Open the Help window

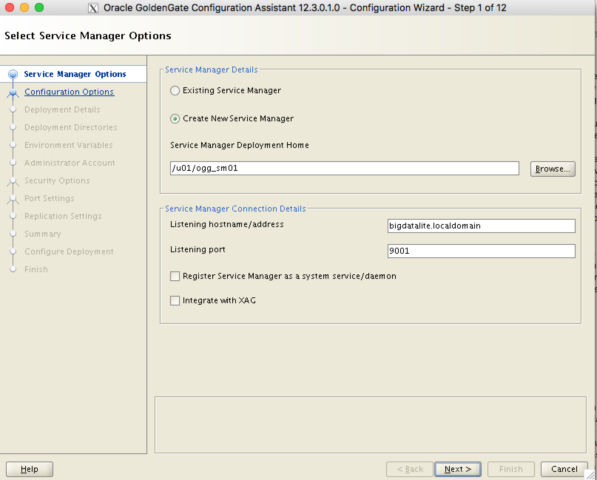tap(29, 469)
